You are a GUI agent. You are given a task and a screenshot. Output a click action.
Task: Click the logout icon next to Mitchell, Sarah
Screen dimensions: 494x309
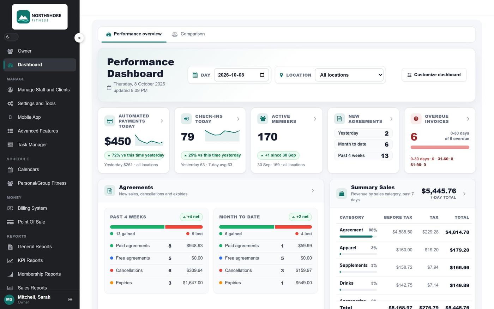[x=70, y=299]
